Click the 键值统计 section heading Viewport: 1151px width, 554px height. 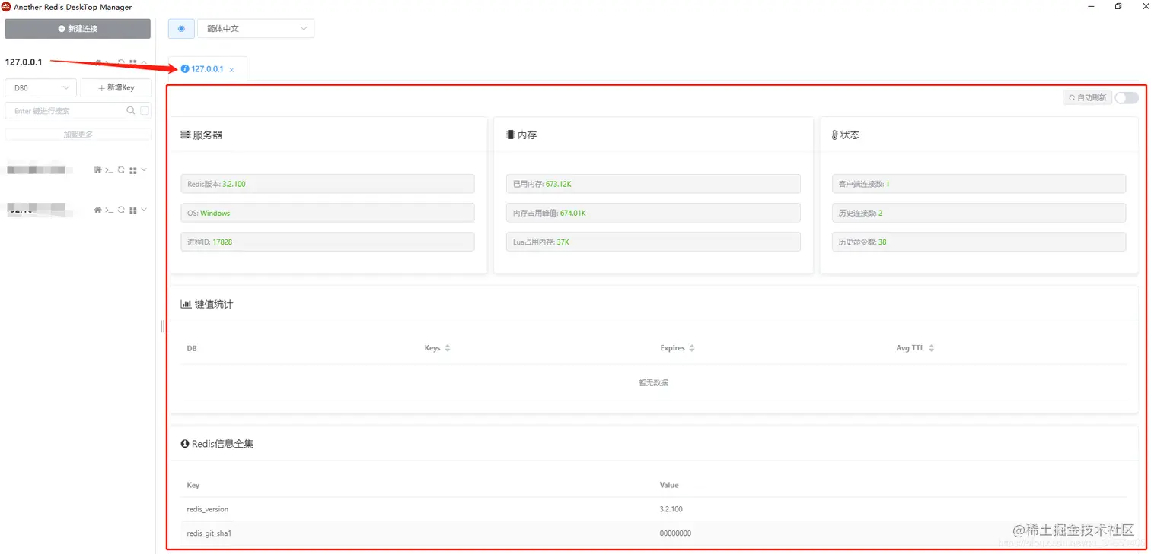[x=207, y=304]
